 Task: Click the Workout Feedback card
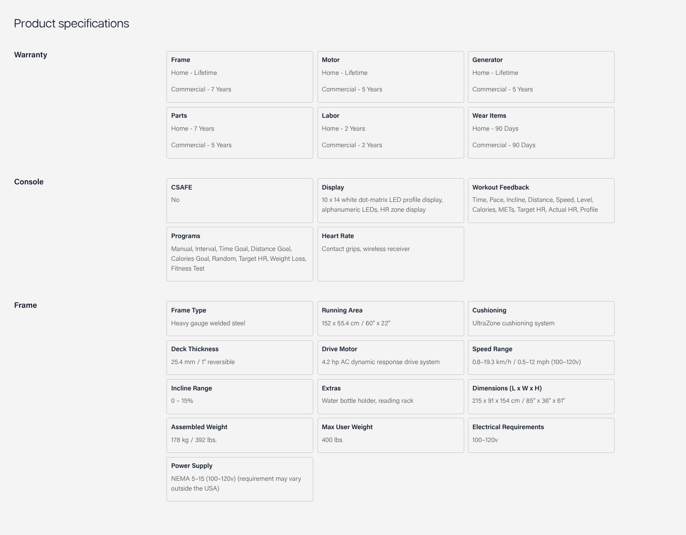(x=541, y=200)
